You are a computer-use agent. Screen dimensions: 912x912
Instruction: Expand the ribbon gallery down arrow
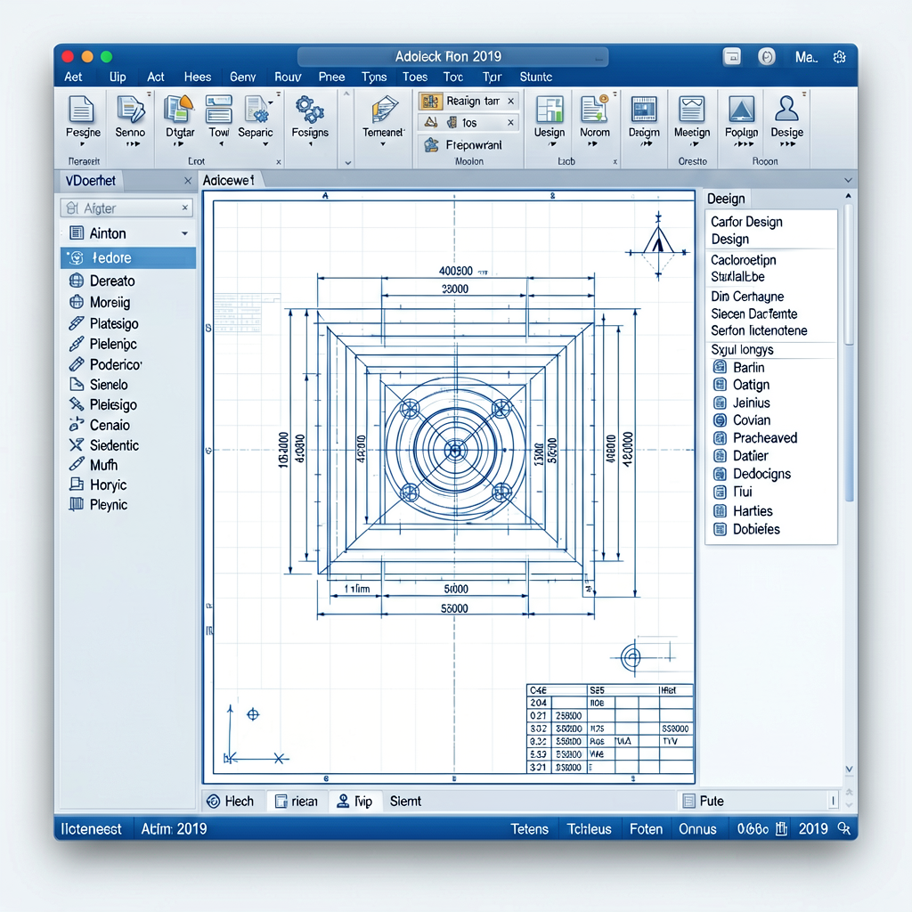(348, 163)
